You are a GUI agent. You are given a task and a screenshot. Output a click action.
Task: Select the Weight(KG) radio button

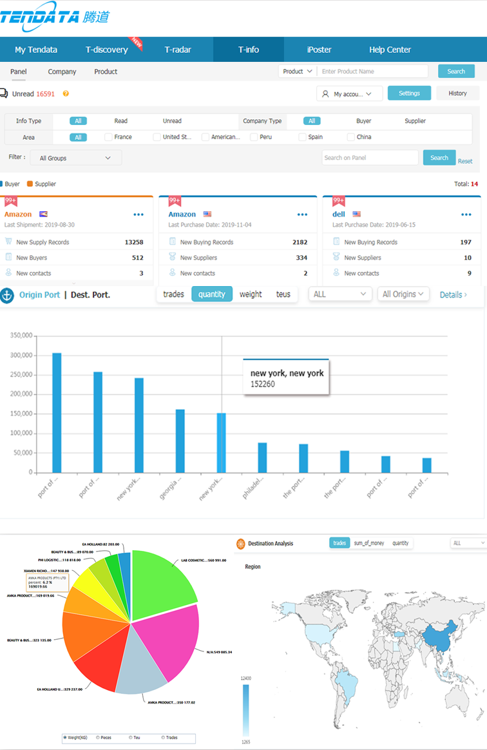tap(66, 738)
